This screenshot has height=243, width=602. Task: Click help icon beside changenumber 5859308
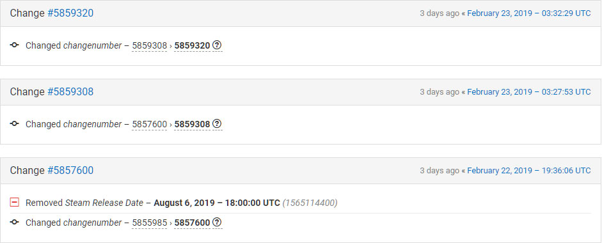(x=217, y=124)
